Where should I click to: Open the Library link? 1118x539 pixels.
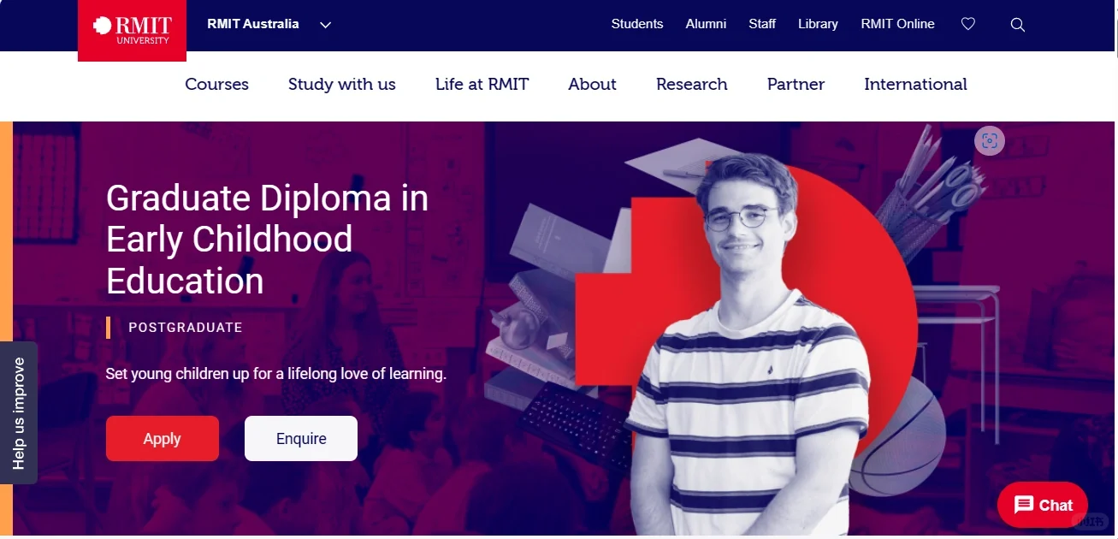click(x=818, y=24)
